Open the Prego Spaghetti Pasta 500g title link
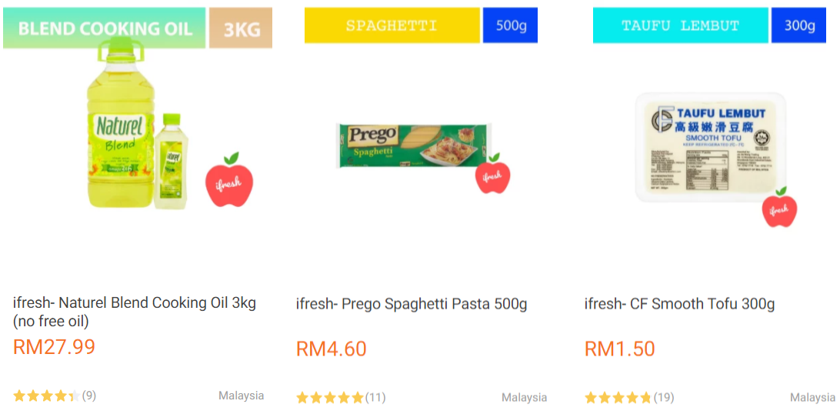 tap(412, 304)
